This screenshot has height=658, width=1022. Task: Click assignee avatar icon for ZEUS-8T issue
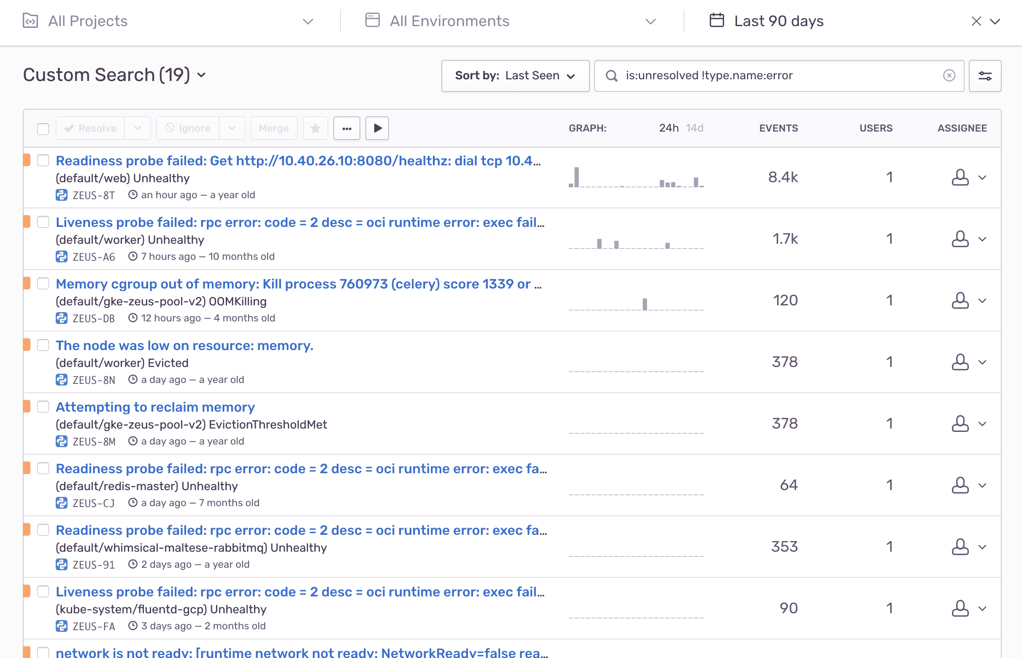pyautogui.click(x=960, y=177)
